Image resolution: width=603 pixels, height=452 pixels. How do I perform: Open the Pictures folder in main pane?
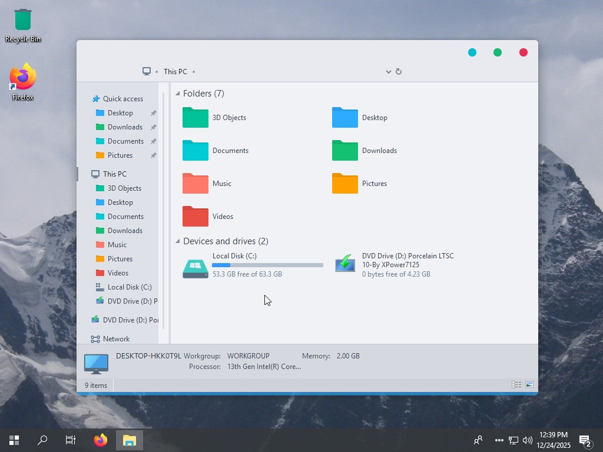(x=345, y=184)
